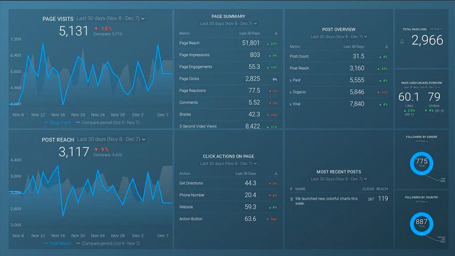455x256 pixels.
Task: Select the Page Engagements row
Action: [228, 67]
